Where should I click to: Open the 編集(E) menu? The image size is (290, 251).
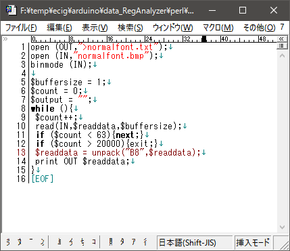pos(59,28)
